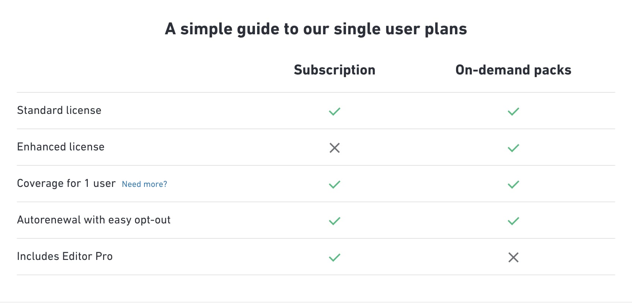Select the On-demand packs column header
The height and width of the screenshot is (303, 632).
pyautogui.click(x=513, y=70)
